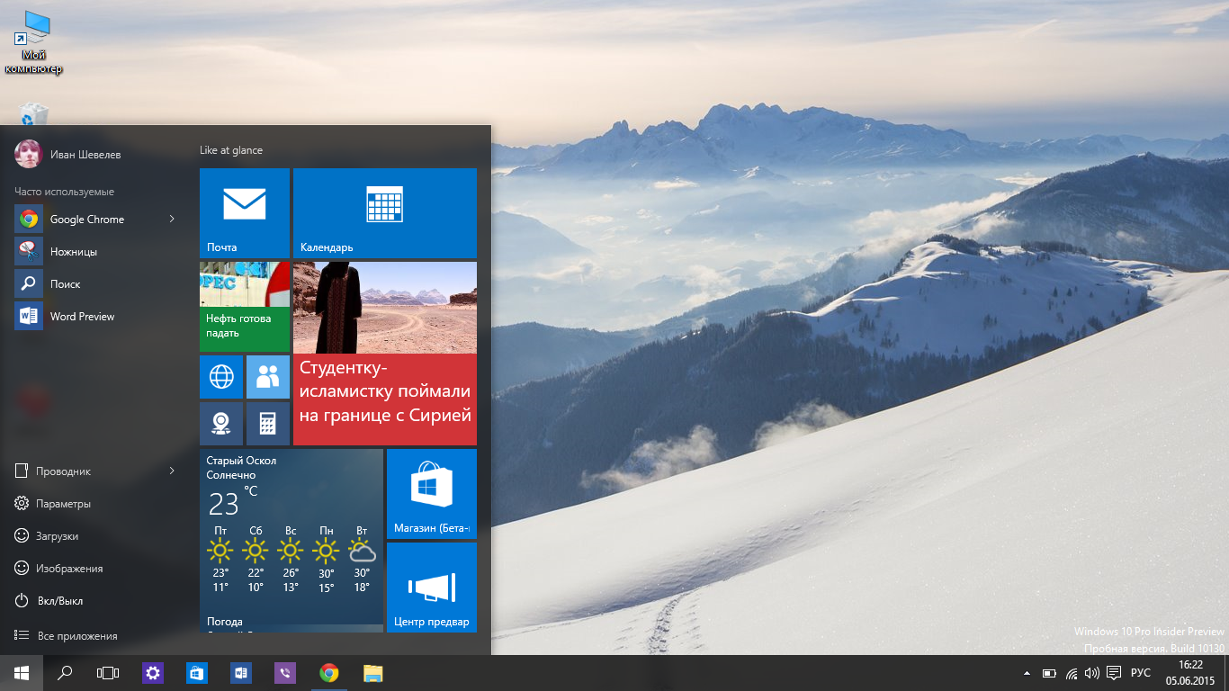Switch input language via РУС indicator
This screenshot has width=1229, height=691.
(x=1140, y=673)
